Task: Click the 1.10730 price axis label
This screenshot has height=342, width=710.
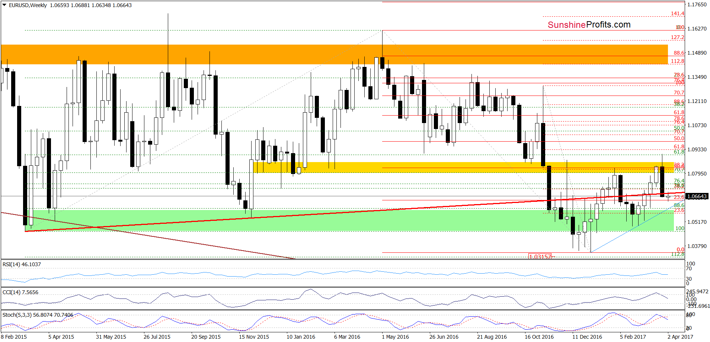Action: [x=697, y=125]
